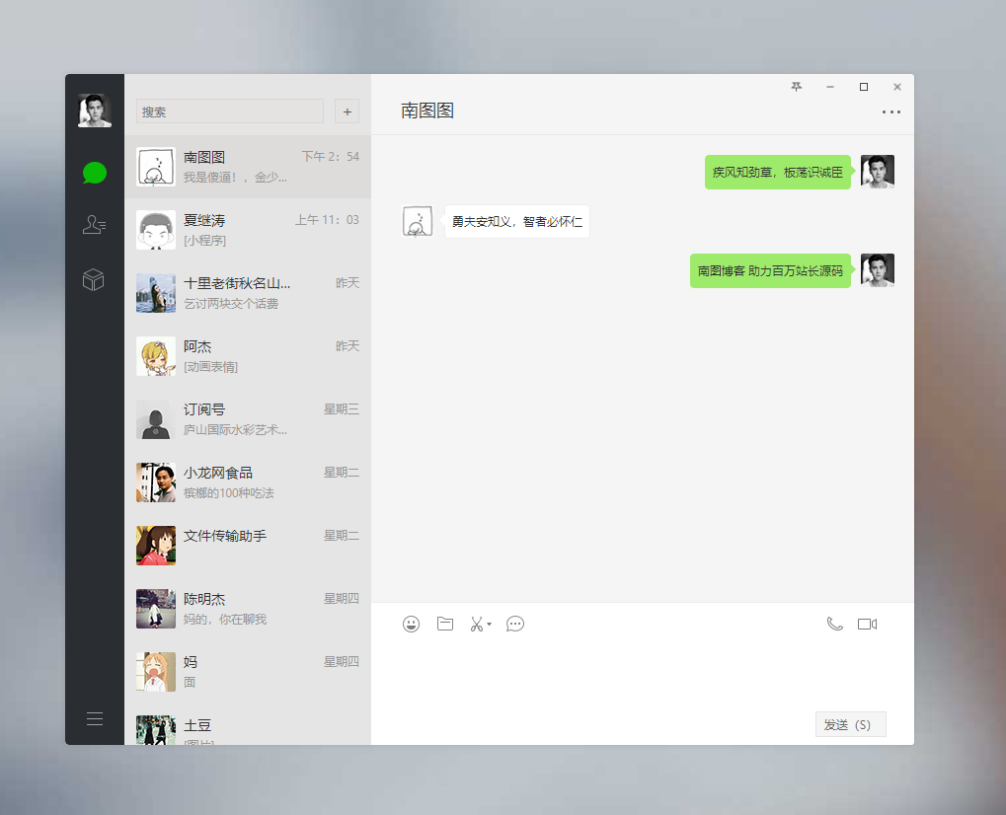
Task: Open the 文件传输助手 chat
Action: point(247,546)
